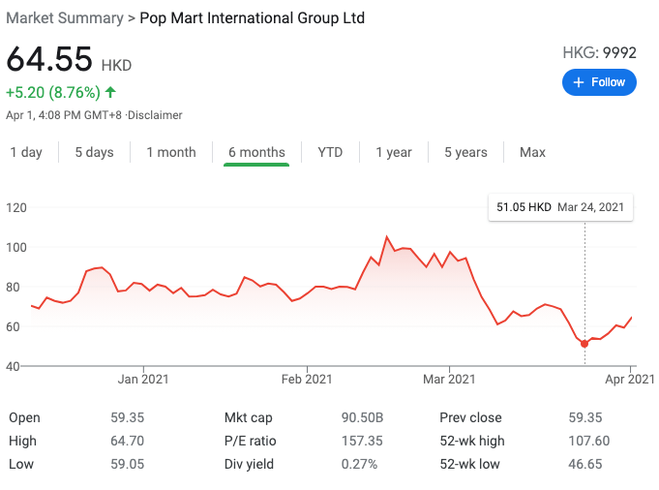This screenshot has width=659, height=490.
Task: Click the 64.55 current price
Action: (x=49, y=59)
